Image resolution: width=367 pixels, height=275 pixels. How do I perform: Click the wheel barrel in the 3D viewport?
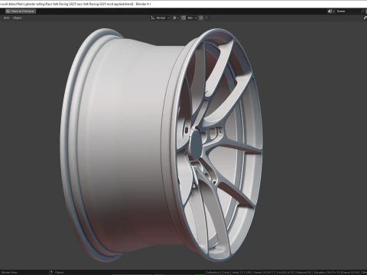tap(122, 143)
